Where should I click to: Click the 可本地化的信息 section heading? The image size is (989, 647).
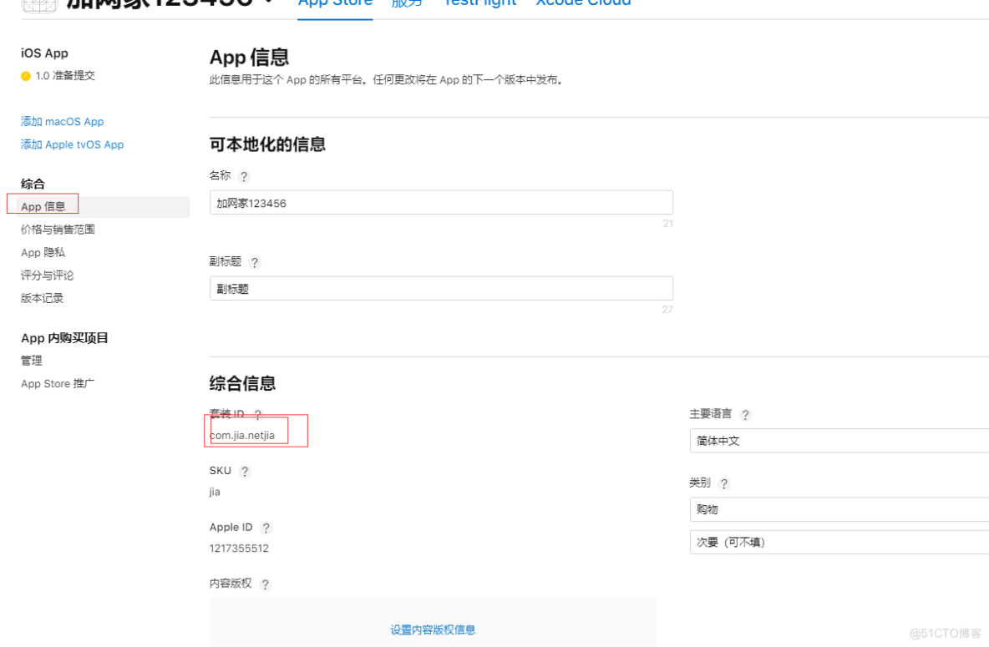pos(267,144)
